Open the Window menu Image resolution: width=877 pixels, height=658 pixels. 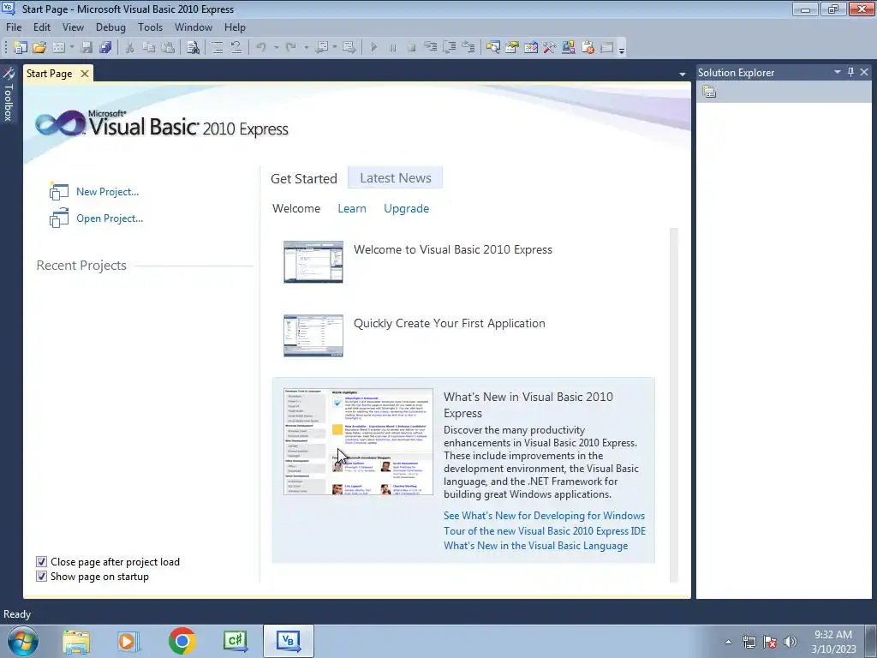[x=194, y=27]
